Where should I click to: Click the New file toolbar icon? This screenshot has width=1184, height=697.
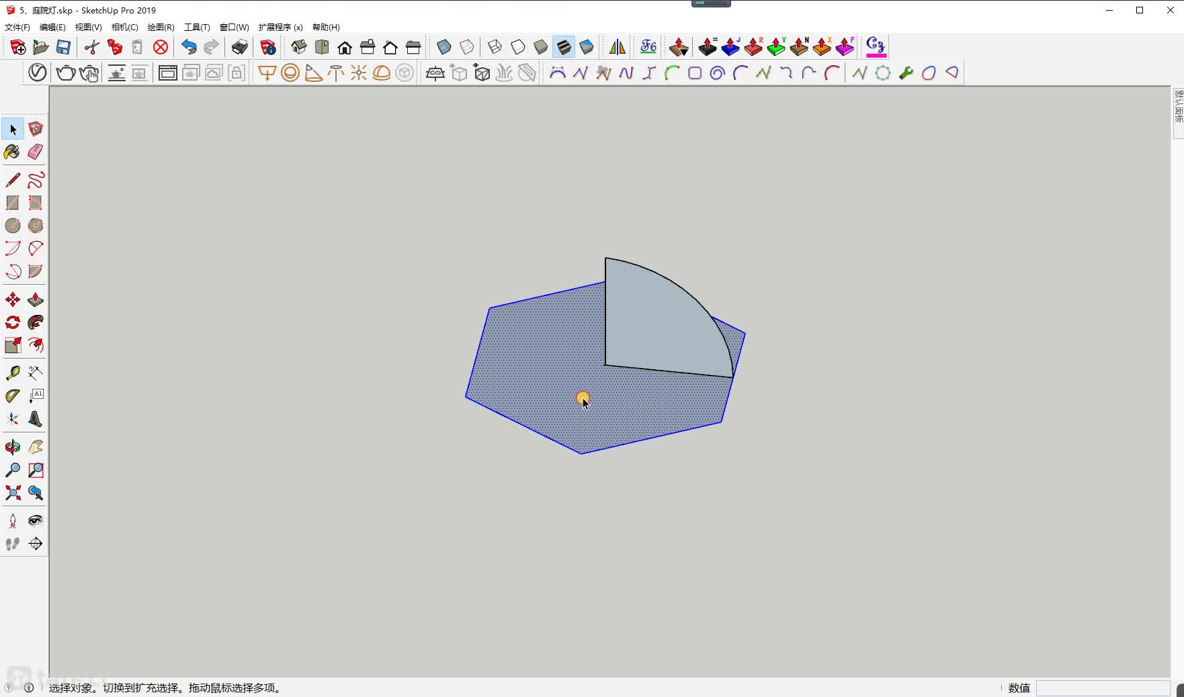pos(18,47)
